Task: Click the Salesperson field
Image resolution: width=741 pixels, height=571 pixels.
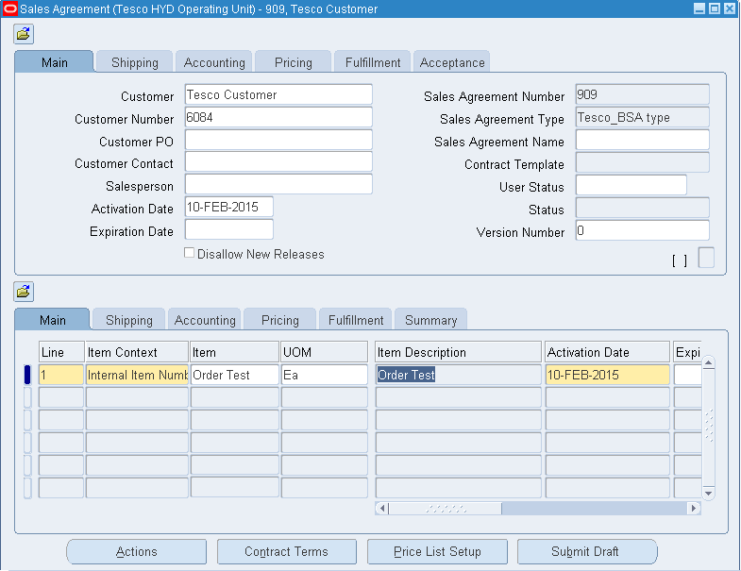Action: click(x=278, y=184)
